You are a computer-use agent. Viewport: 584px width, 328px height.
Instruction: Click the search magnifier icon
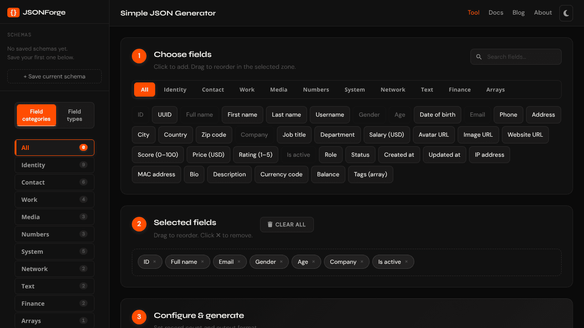pos(479,57)
